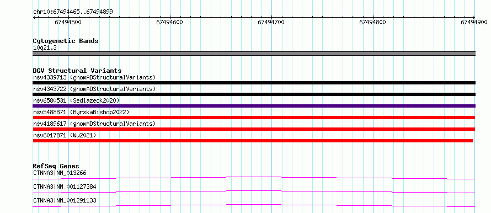Click ruler position 67494800
Screen dimensions: 491x213
[x=372, y=22]
